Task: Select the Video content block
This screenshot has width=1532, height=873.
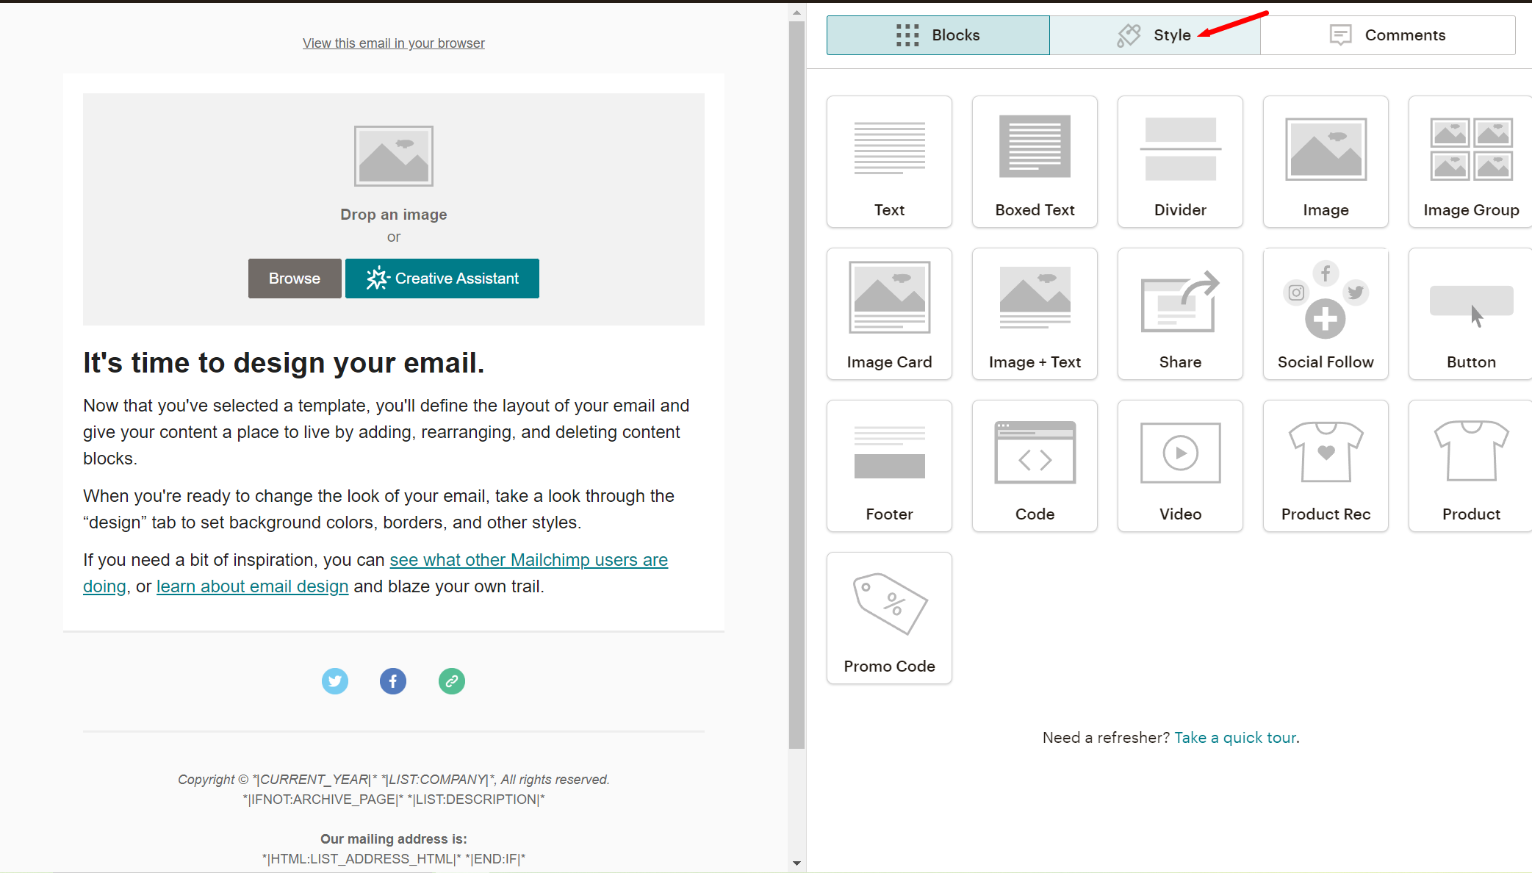Action: [x=1180, y=466]
